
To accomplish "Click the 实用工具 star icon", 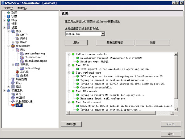I will 9,90.
